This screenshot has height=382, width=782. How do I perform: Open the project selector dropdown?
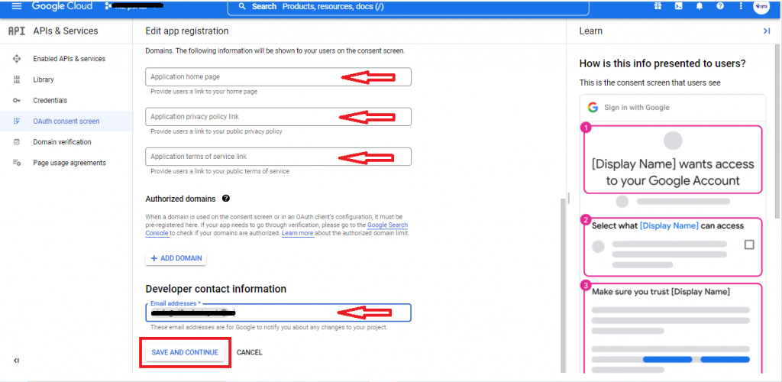coord(134,6)
